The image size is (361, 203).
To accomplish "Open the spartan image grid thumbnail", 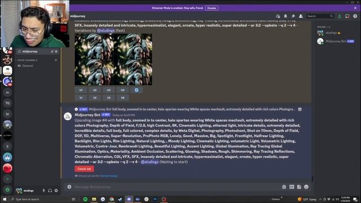I will click(x=113, y=59).
